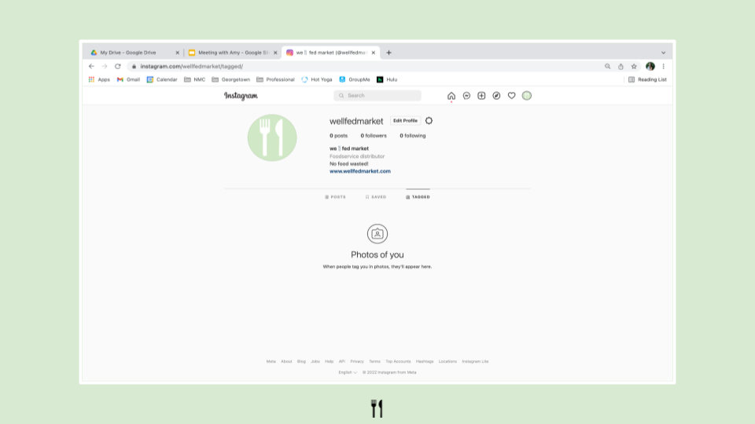Click the 0 posts count
Viewport: 755px width, 424px height.
(338, 136)
